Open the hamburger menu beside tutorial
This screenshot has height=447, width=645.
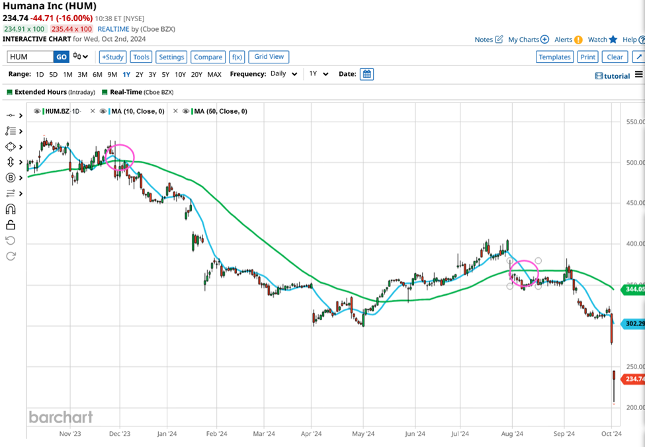click(638, 75)
